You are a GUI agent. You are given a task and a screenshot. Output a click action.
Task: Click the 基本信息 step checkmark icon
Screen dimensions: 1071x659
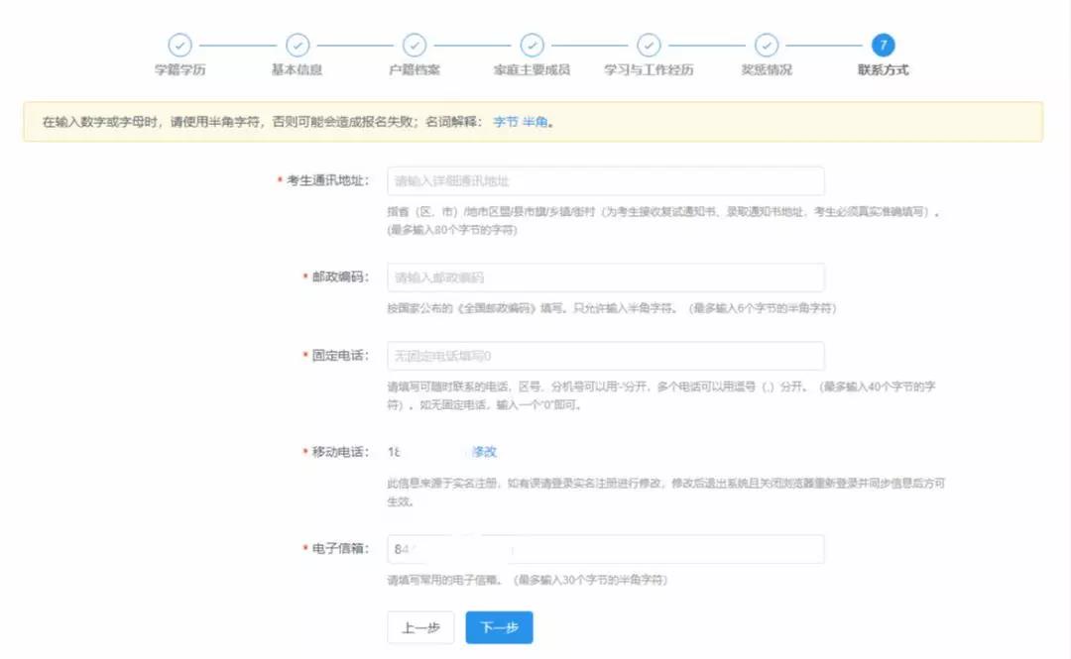[x=297, y=46]
